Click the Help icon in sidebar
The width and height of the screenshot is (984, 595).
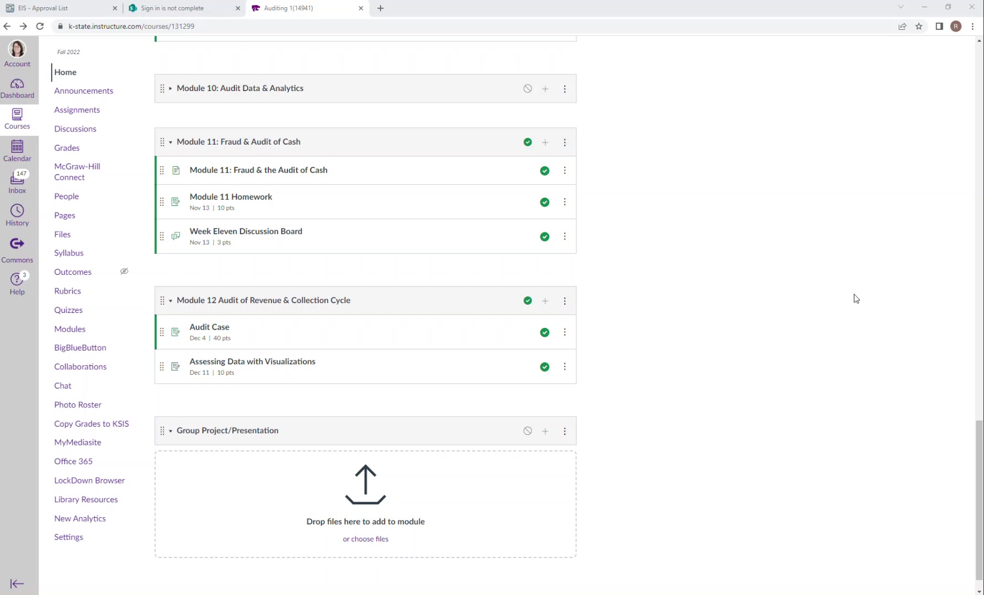pyautogui.click(x=17, y=284)
